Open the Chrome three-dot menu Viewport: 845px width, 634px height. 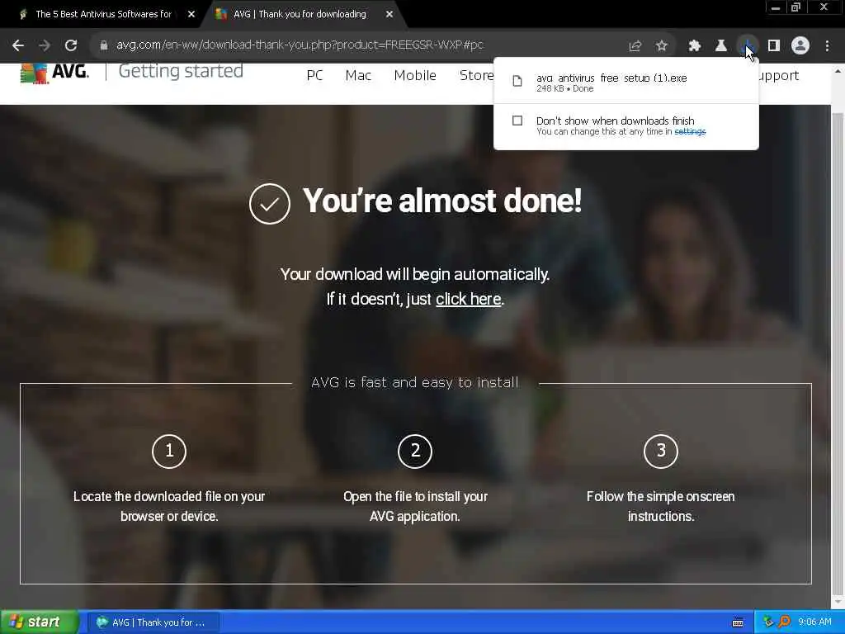pyautogui.click(x=827, y=46)
